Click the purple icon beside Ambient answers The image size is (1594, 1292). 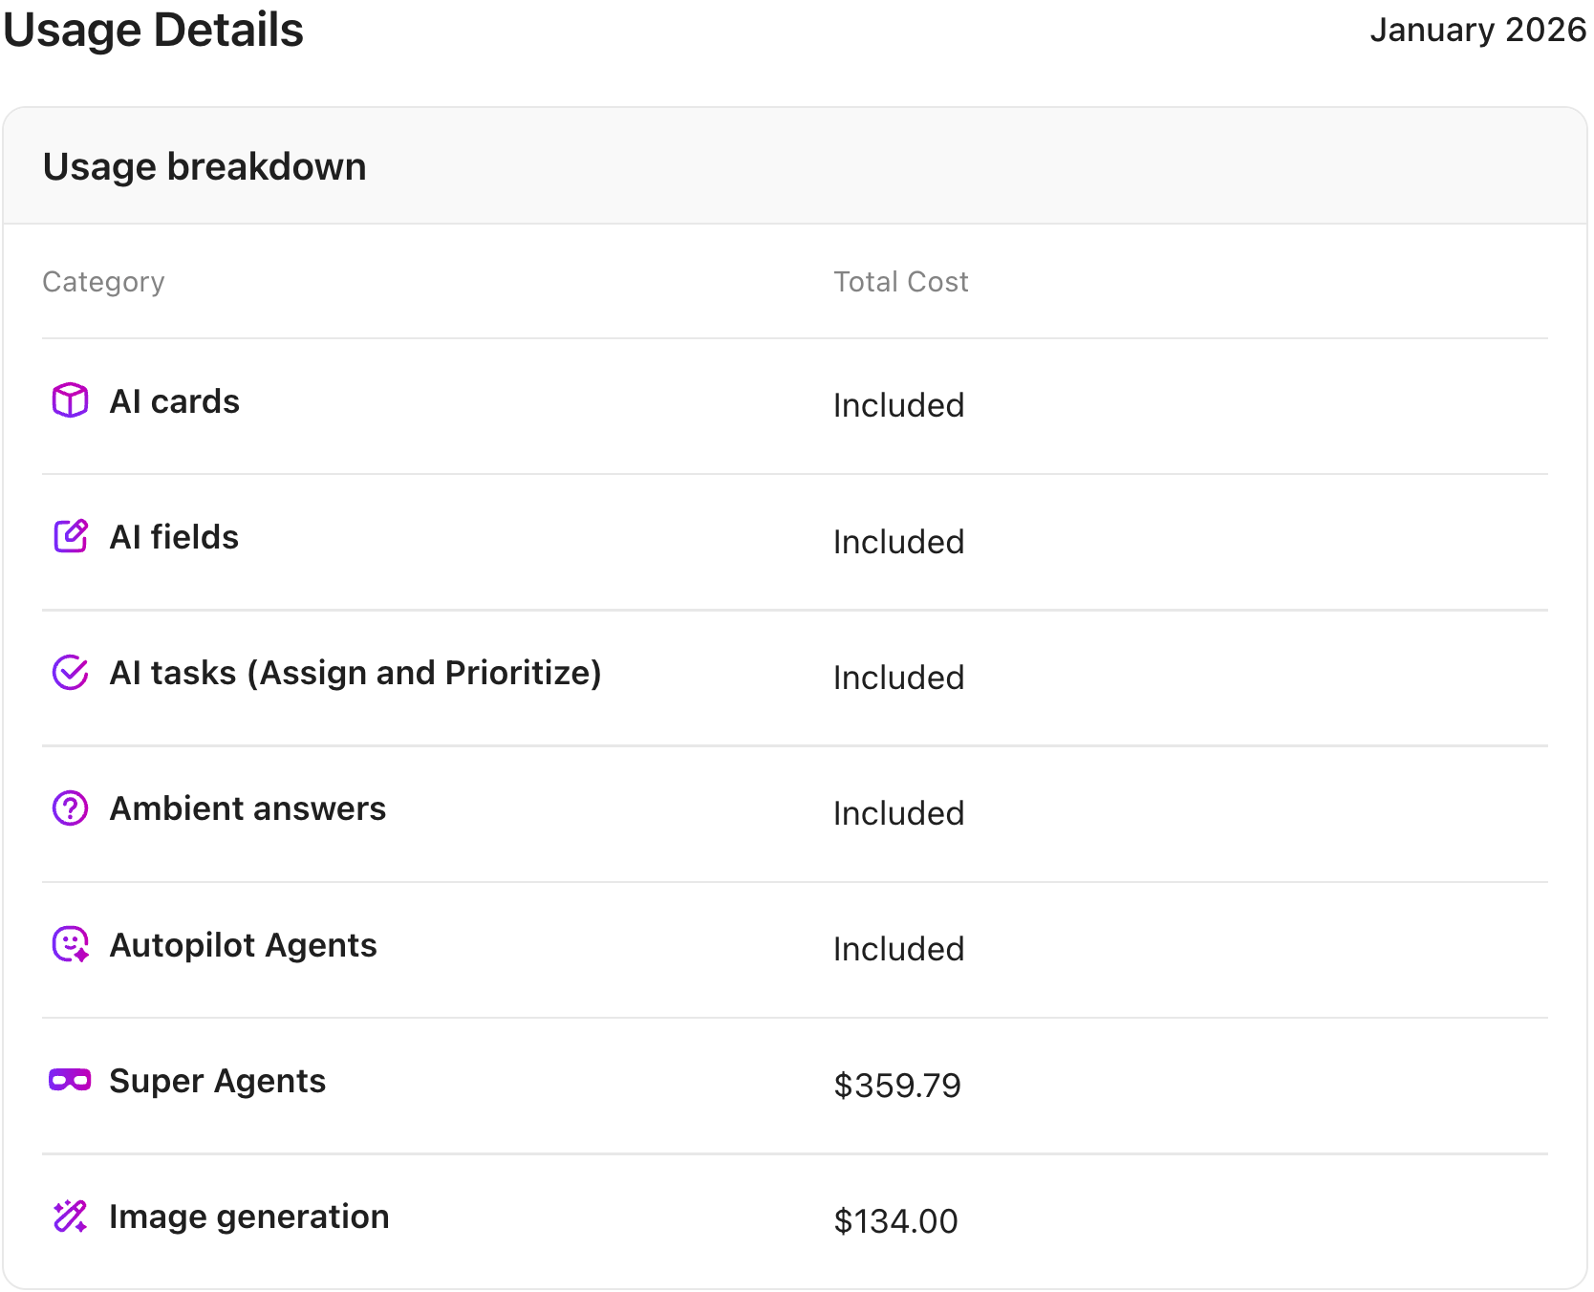click(69, 808)
